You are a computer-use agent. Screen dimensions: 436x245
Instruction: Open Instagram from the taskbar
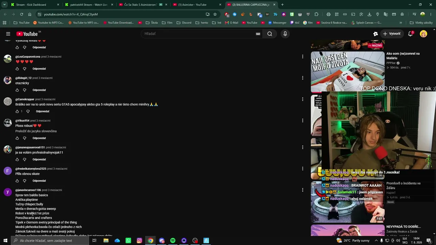[x=139, y=241]
